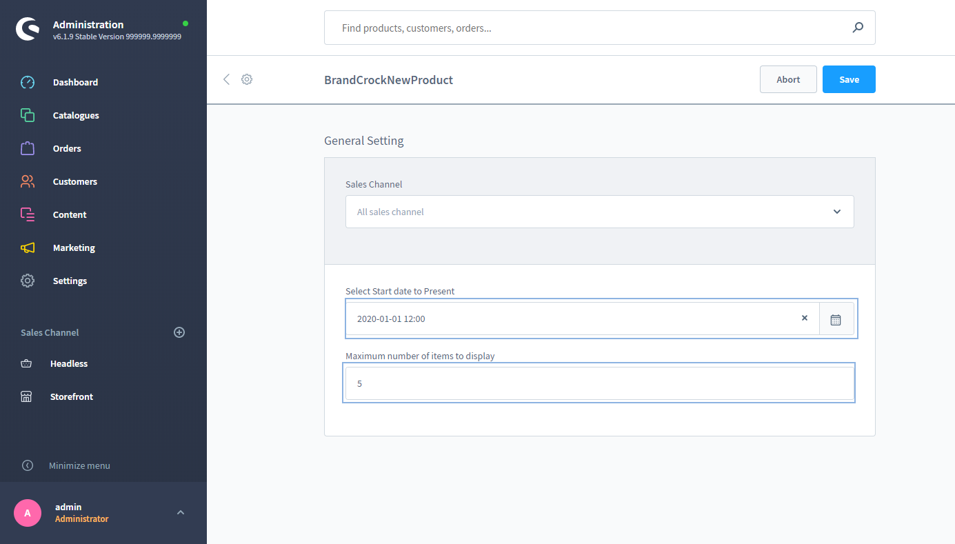Click the Settings gear icon in sidebar

click(28, 281)
